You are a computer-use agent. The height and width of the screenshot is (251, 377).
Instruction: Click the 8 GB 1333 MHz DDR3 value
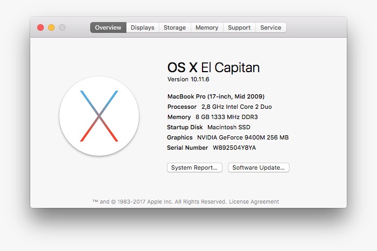tap(227, 117)
